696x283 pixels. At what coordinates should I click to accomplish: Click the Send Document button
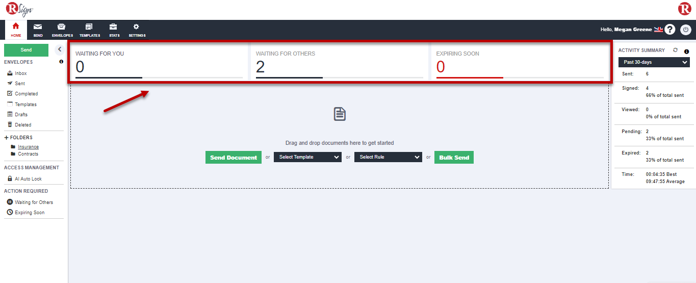coord(234,158)
